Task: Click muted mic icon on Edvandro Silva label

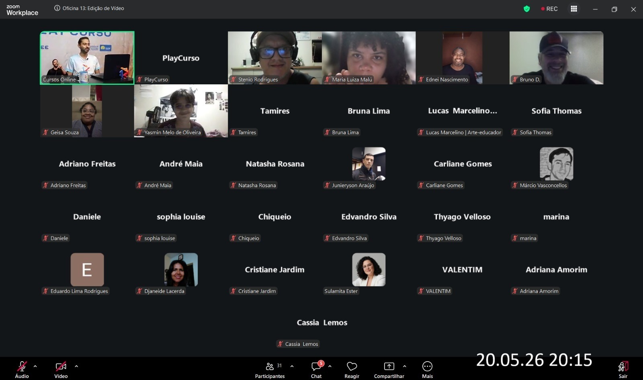Action: click(x=327, y=238)
